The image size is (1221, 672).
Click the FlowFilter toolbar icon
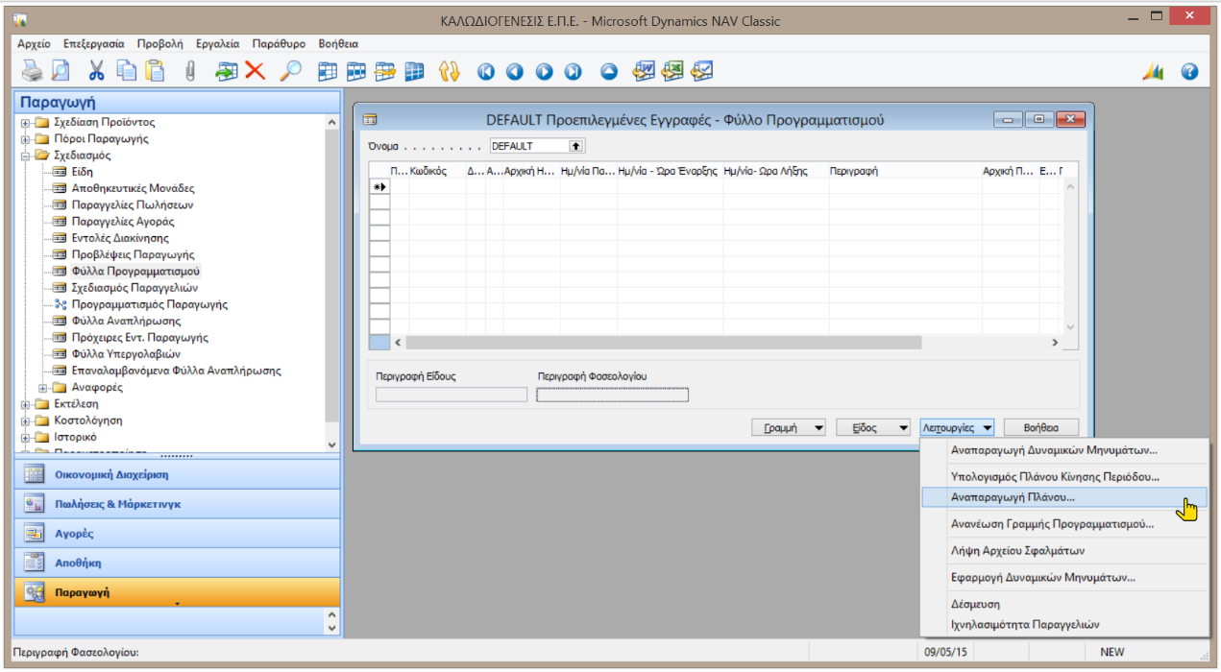point(385,71)
